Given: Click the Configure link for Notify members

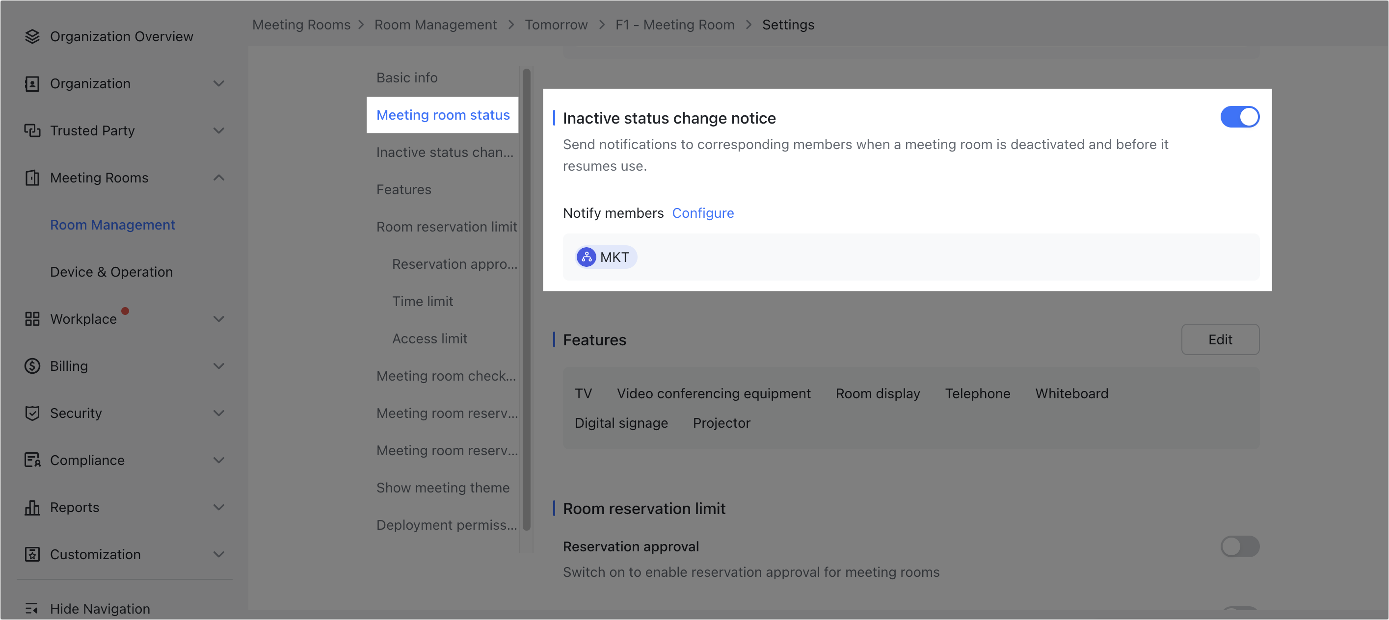Looking at the screenshot, I should click(702, 213).
